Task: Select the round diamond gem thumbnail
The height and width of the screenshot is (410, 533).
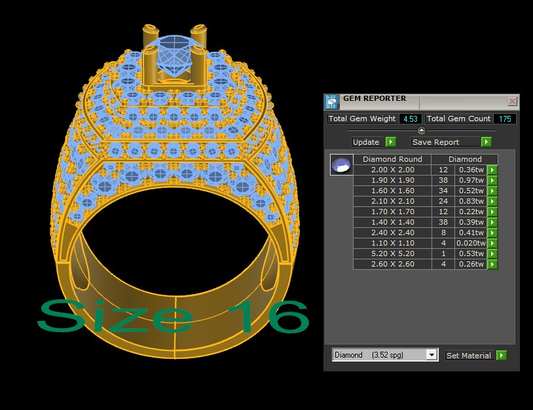Action: 341,166
